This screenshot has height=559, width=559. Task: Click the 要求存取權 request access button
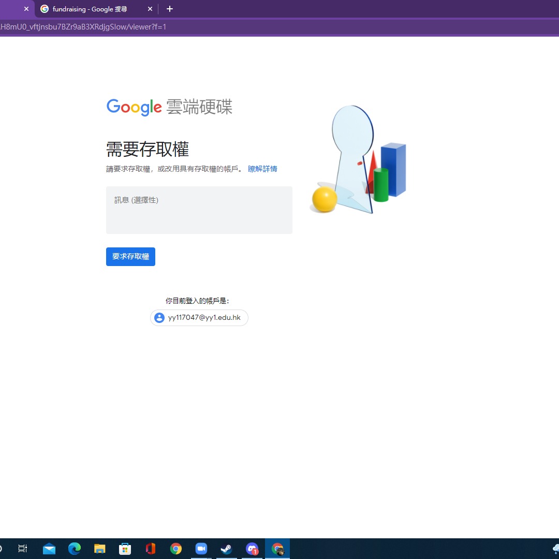click(x=130, y=256)
